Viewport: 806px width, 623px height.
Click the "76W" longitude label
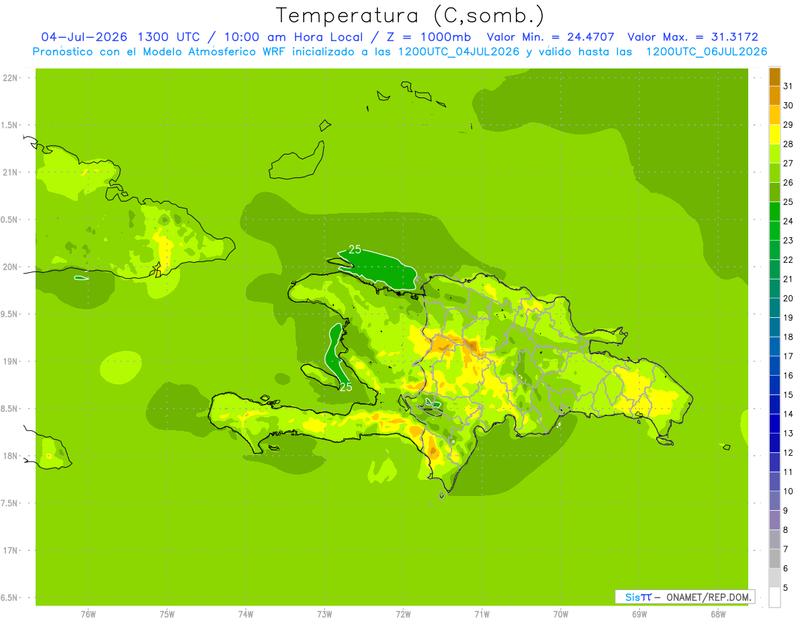tap(88, 614)
